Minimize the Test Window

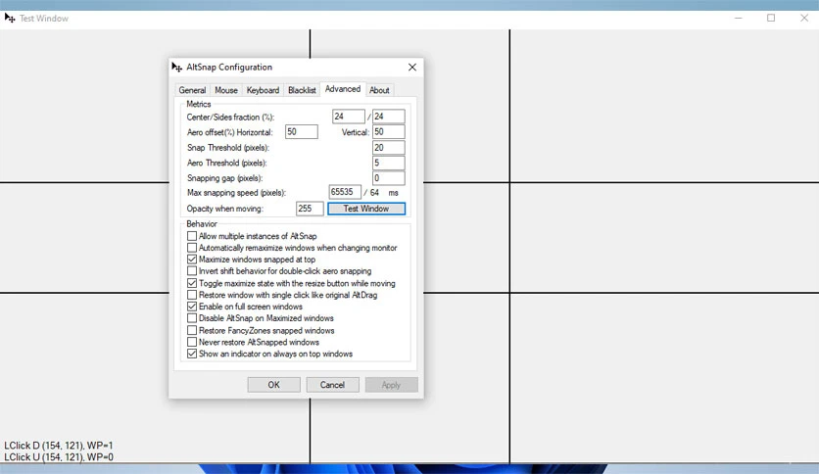point(738,18)
